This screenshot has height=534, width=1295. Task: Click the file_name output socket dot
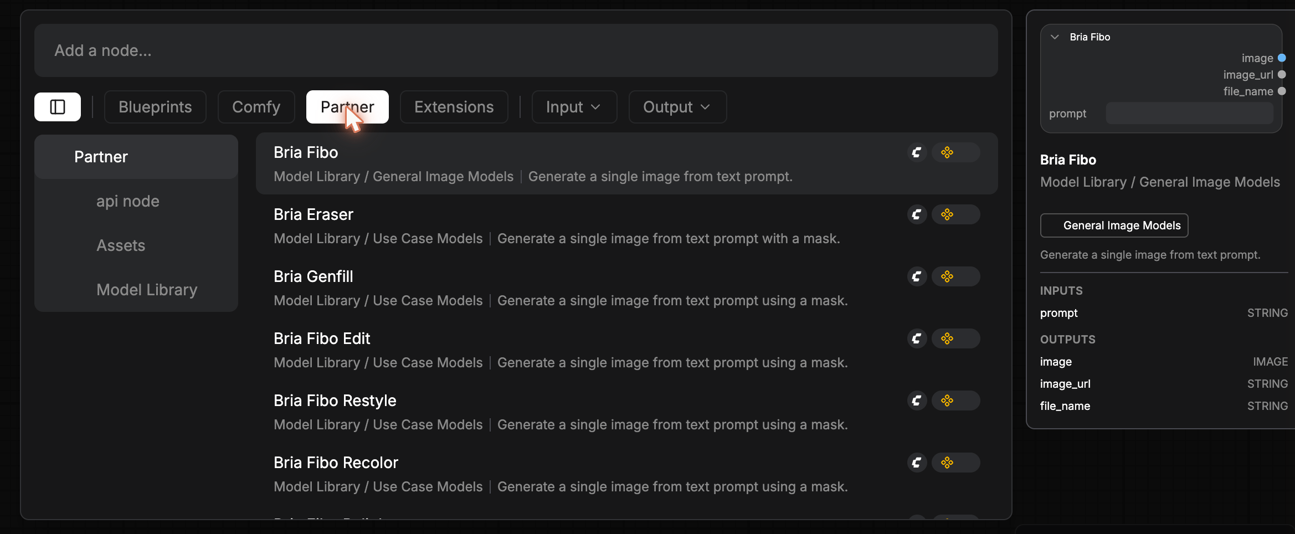(x=1282, y=91)
